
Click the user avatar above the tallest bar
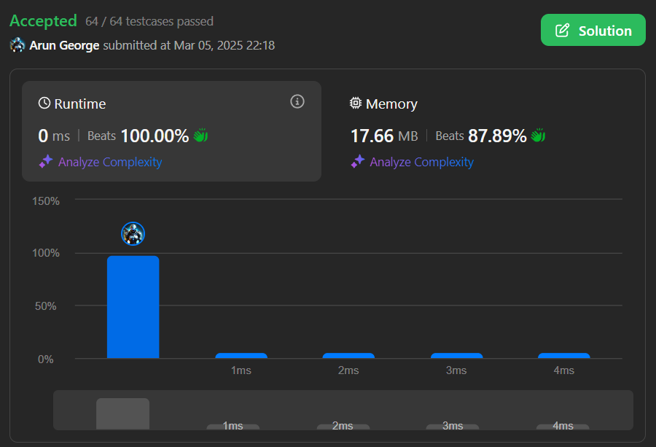click(133, 233)
